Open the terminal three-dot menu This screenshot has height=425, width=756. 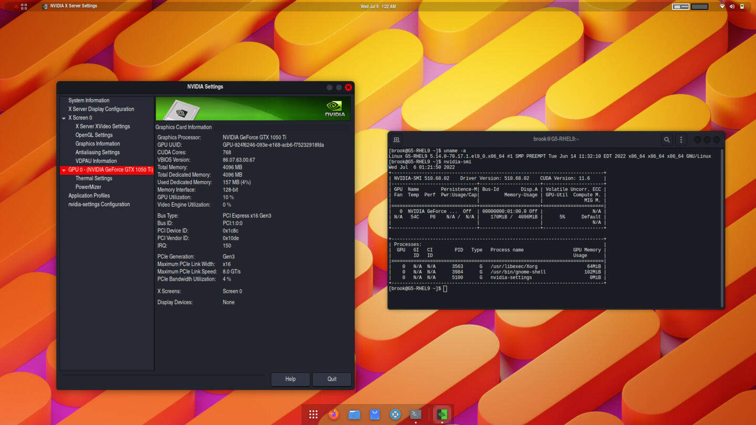coord(681,140)
